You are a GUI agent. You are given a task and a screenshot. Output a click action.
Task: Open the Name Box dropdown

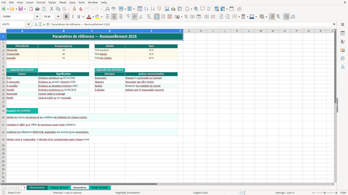[x=28, y=24]
